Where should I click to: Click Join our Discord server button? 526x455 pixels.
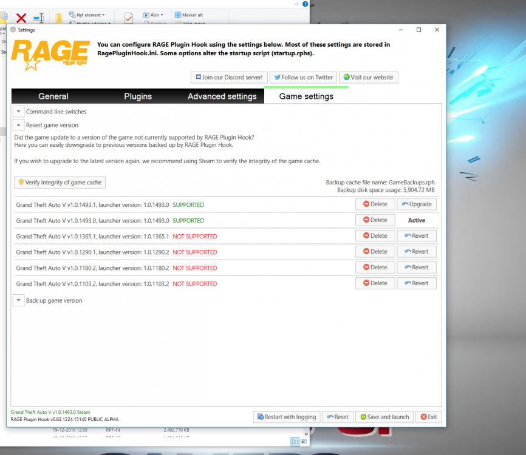(230, 78)
